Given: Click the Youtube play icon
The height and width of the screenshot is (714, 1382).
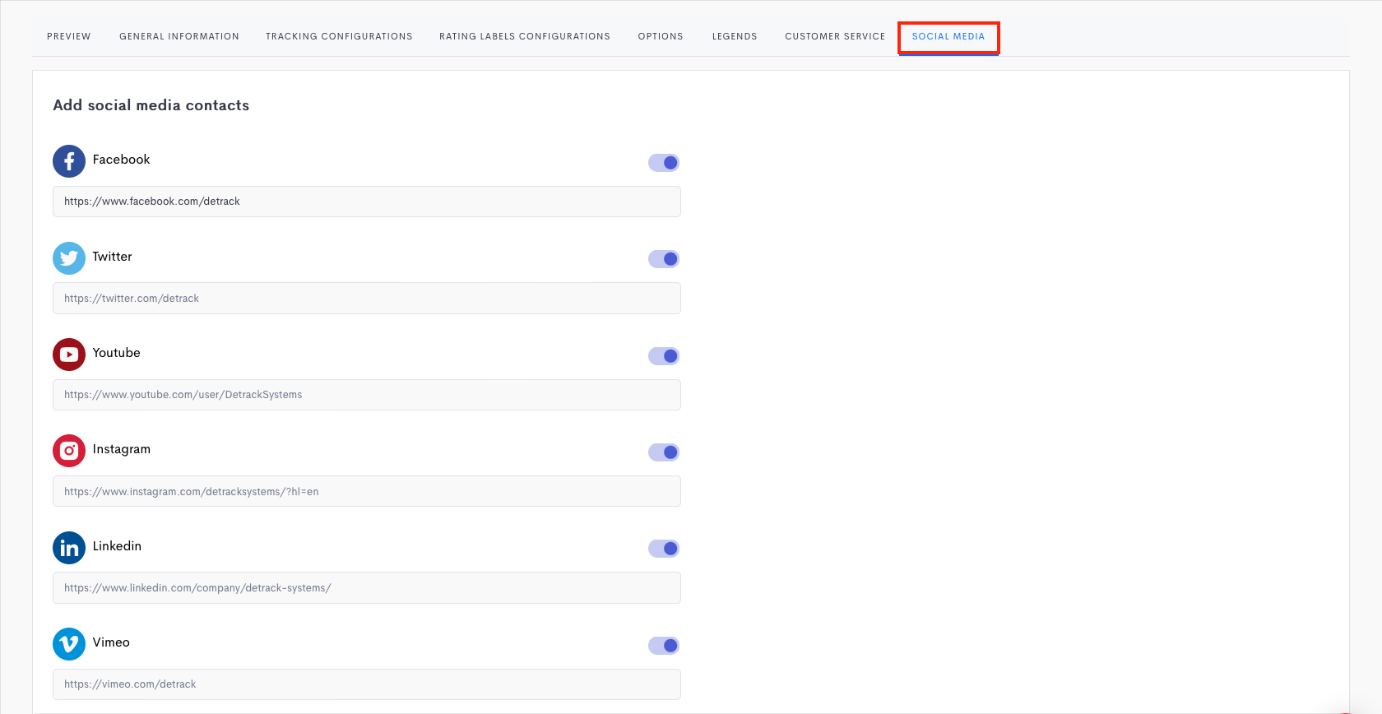Looking at the screenshot, I should [x=69, y=355].
